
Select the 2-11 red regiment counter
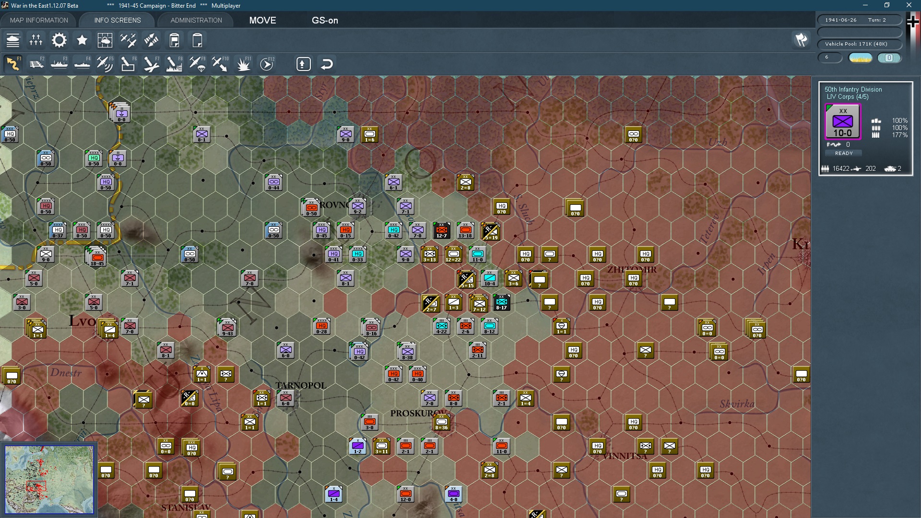click(477, 350)
